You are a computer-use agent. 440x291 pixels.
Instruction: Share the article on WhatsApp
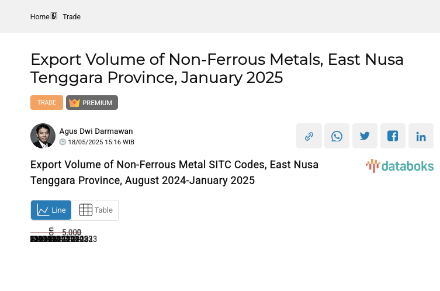click(337, 136)
